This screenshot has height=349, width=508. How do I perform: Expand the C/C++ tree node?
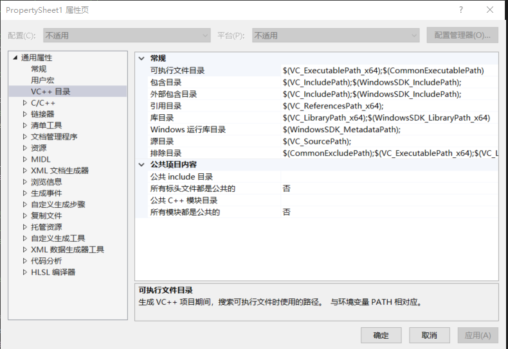coord(25,103)
